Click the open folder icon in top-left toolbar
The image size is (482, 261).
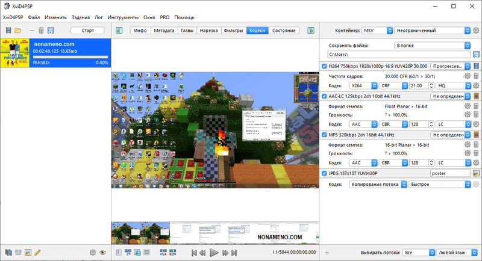[18, 30]
